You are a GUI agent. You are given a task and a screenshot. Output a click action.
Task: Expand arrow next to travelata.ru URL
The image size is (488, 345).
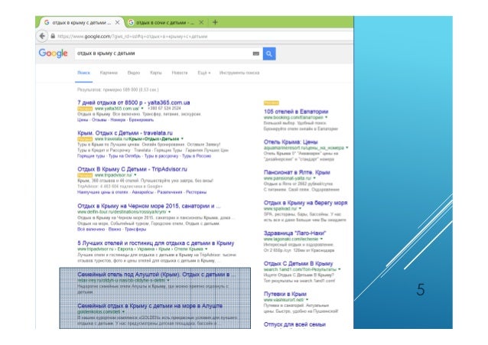click(x=182, y=139)
